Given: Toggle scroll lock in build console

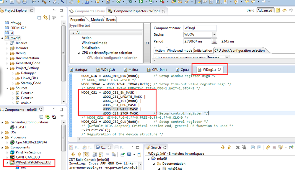Looking at the screenshot, I should [x=101, y=155].
